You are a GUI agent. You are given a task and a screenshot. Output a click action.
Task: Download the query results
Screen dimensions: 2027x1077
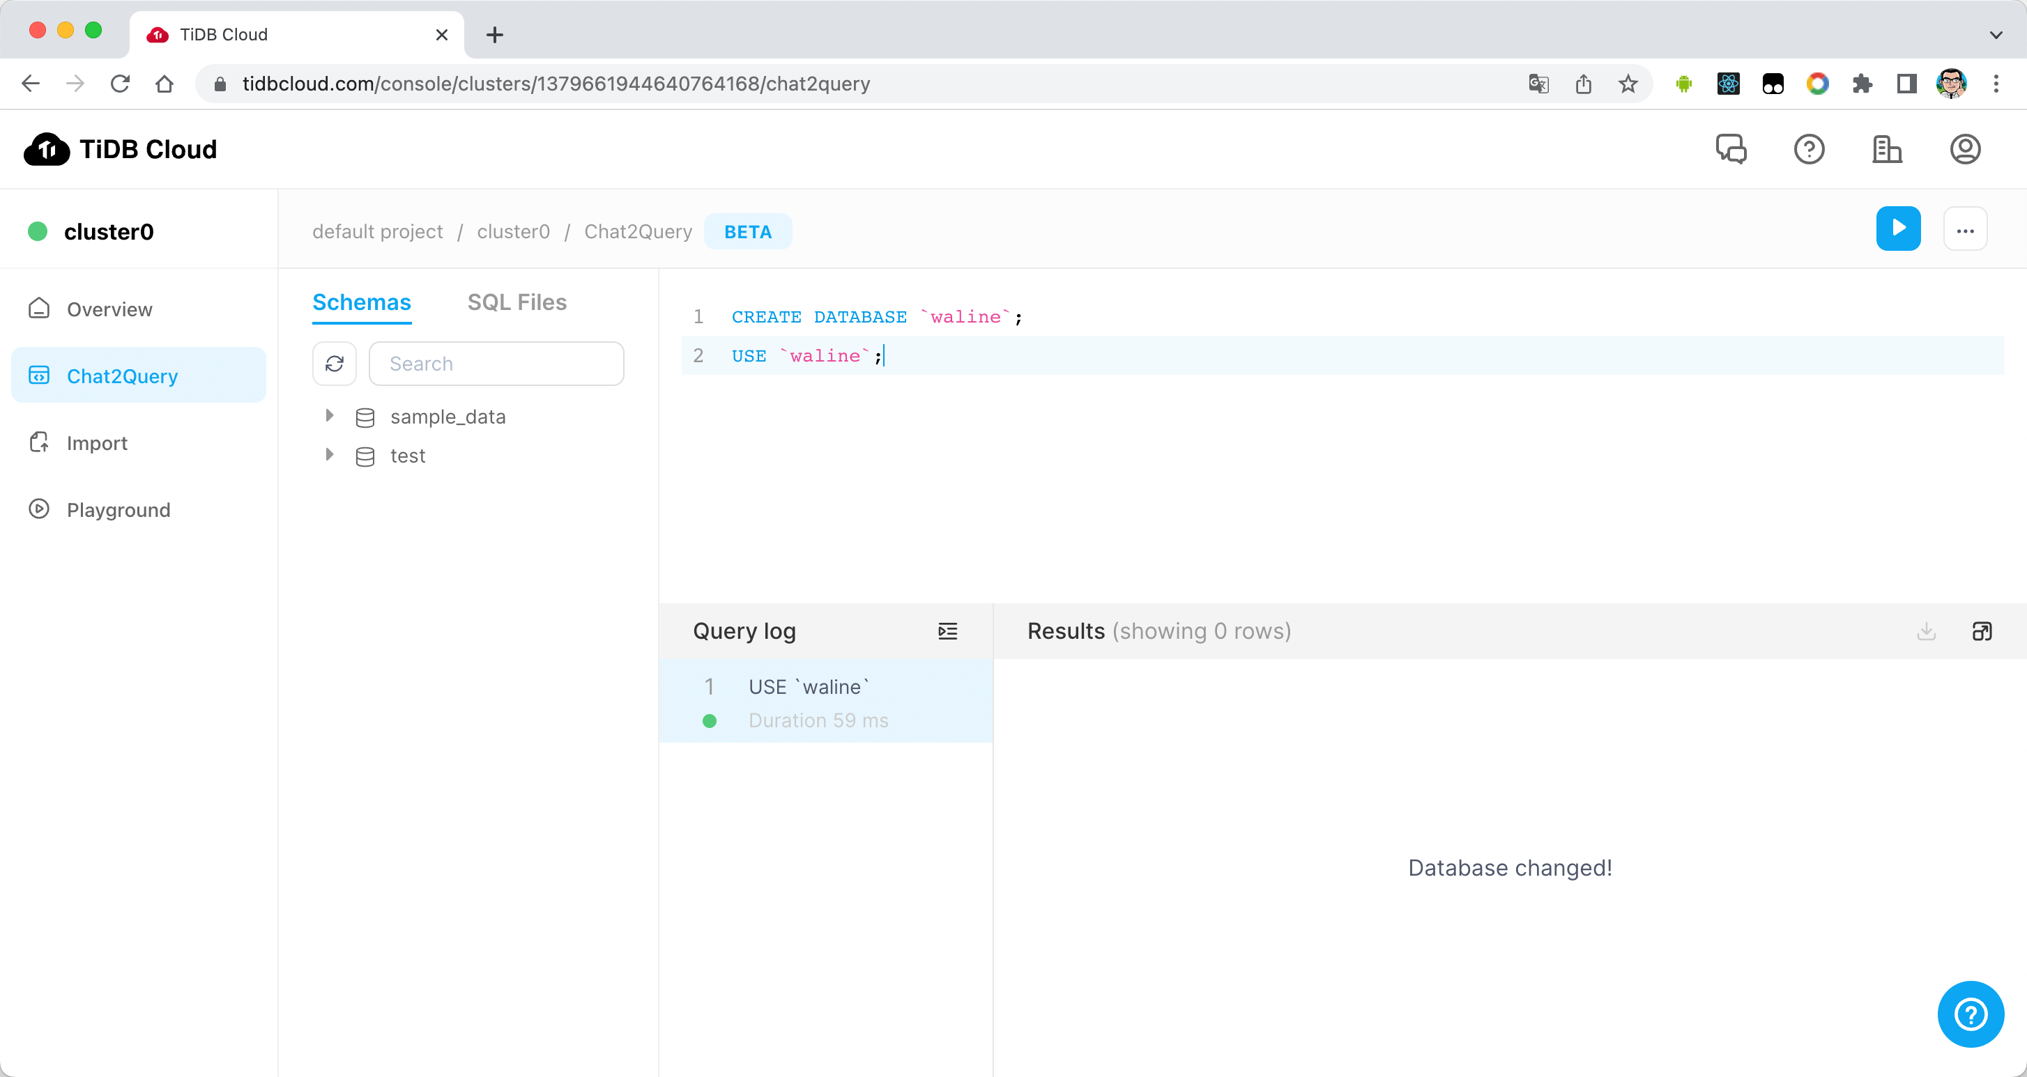point(1925,631)
